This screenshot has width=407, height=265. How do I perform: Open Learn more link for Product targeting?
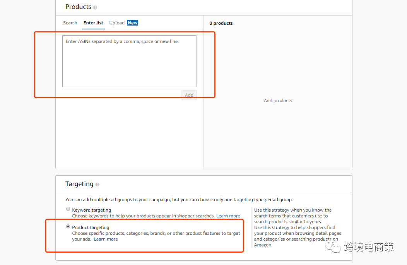click(106, 239)
